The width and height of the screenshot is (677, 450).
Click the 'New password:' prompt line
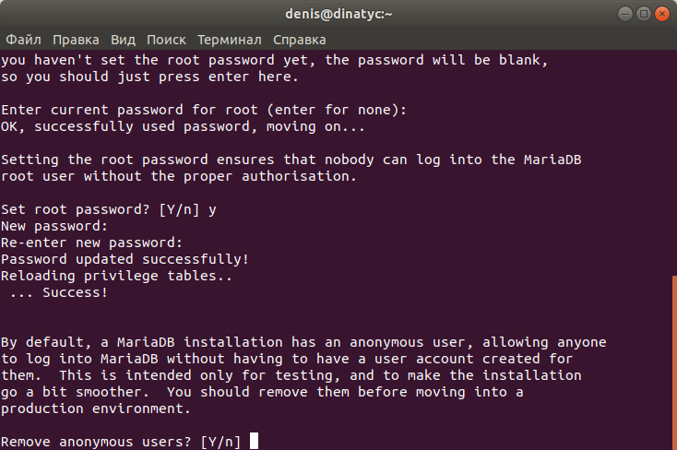54,226
